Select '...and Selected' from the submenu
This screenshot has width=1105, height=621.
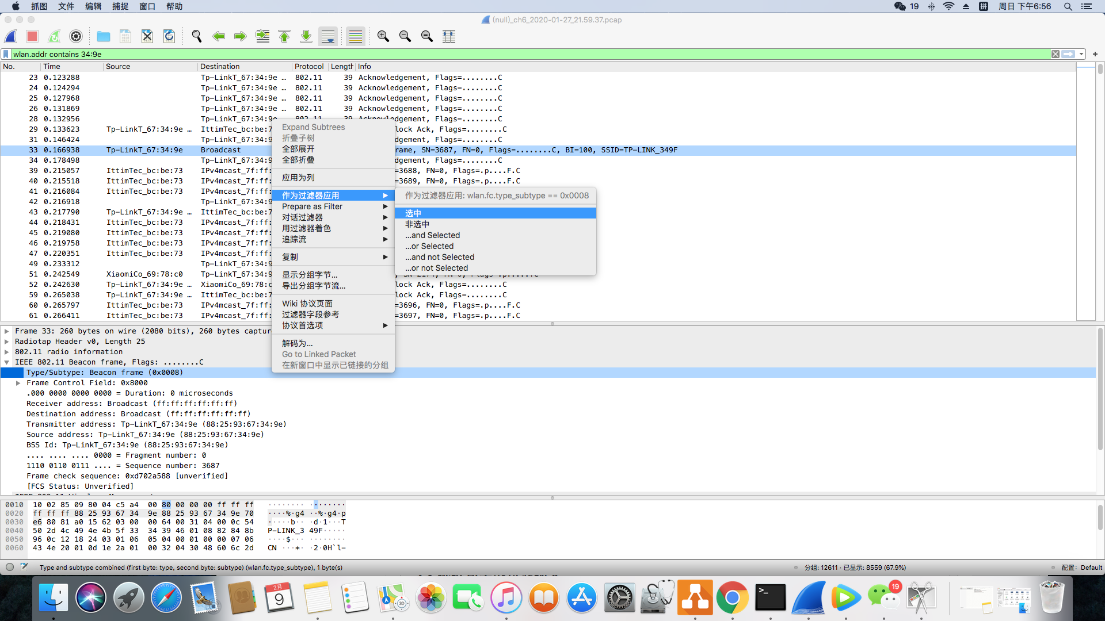[x=432, y=235]
